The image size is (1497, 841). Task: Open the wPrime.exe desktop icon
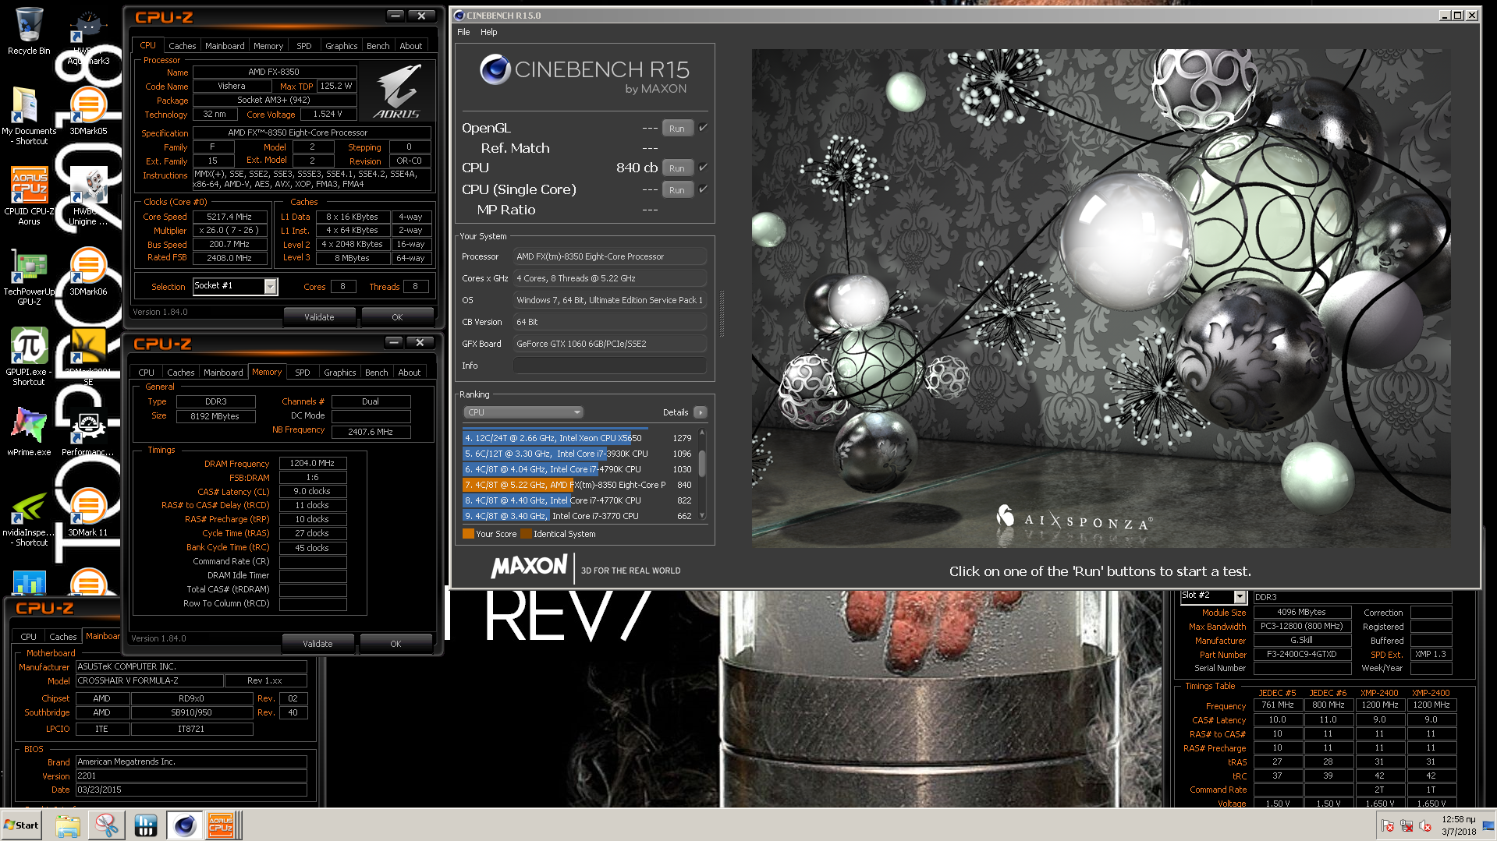click(x=29, y=432)
